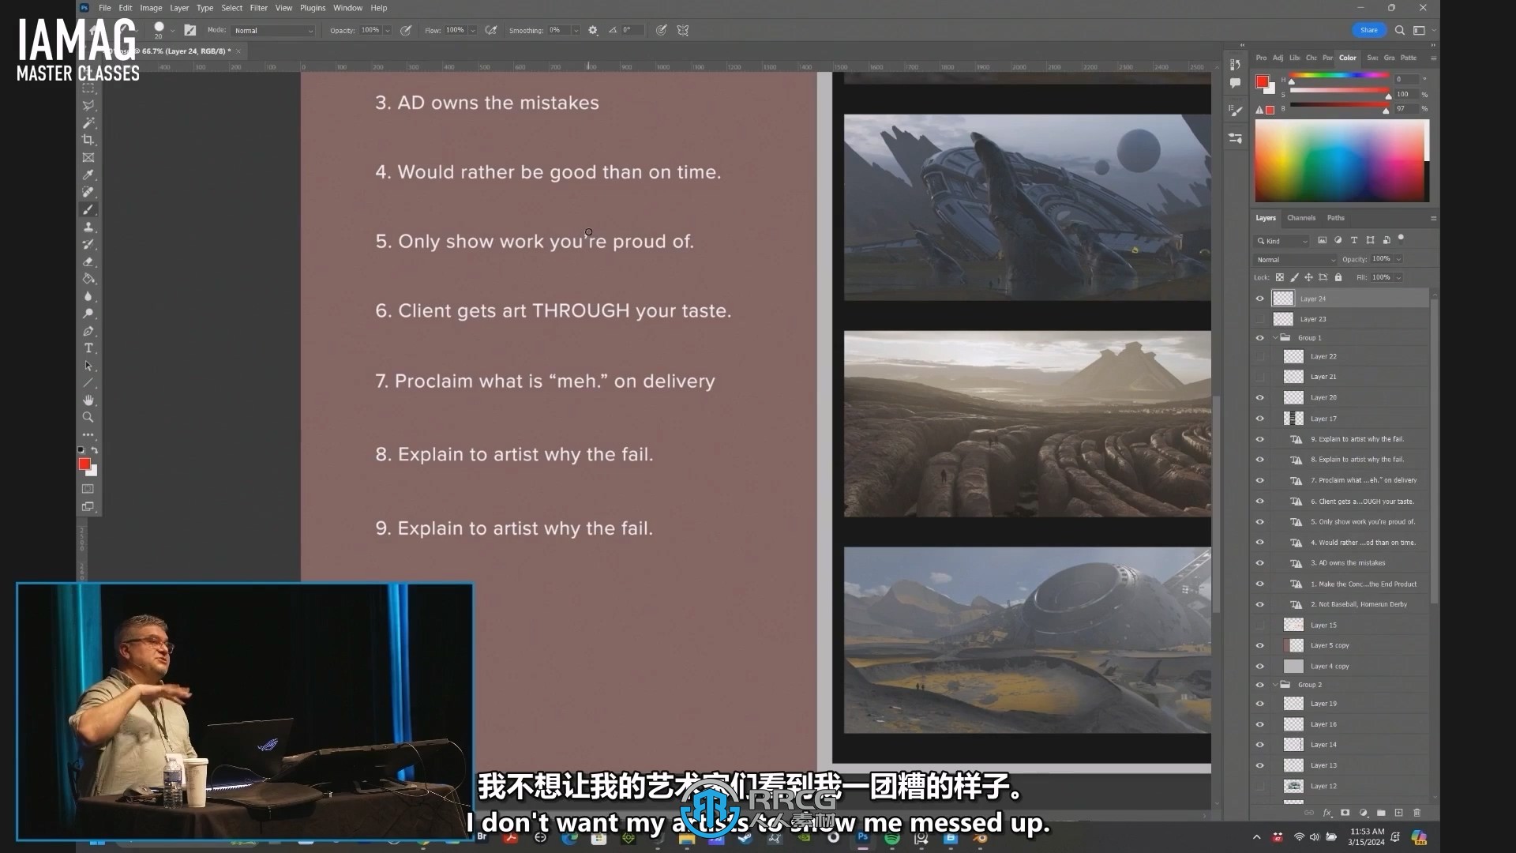Hide Group 2 visibility eye
This screenshot has height=853, width=1516.
(x=1259, y=685)
